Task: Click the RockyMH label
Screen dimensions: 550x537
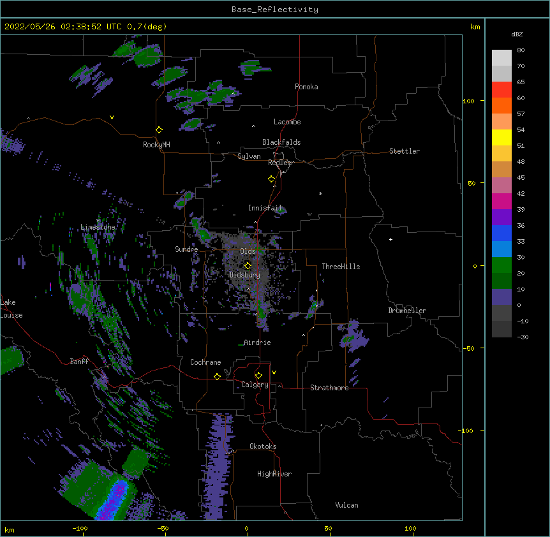Action: coord(156,145)
